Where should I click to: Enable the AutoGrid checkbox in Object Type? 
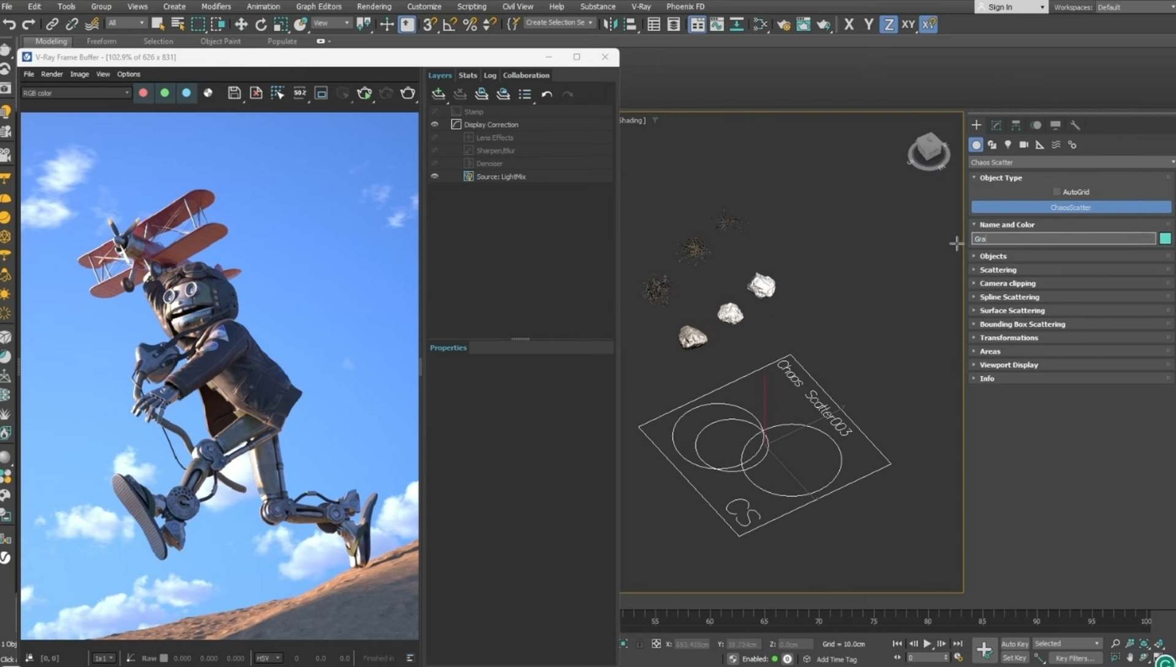pos(1055,192)
